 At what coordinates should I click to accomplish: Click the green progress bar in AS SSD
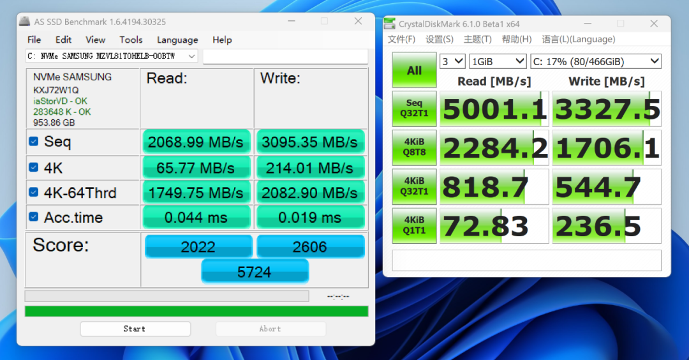pos(196,311)
